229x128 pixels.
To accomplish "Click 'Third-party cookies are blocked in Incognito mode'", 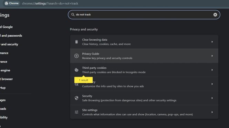I will 114,72.
